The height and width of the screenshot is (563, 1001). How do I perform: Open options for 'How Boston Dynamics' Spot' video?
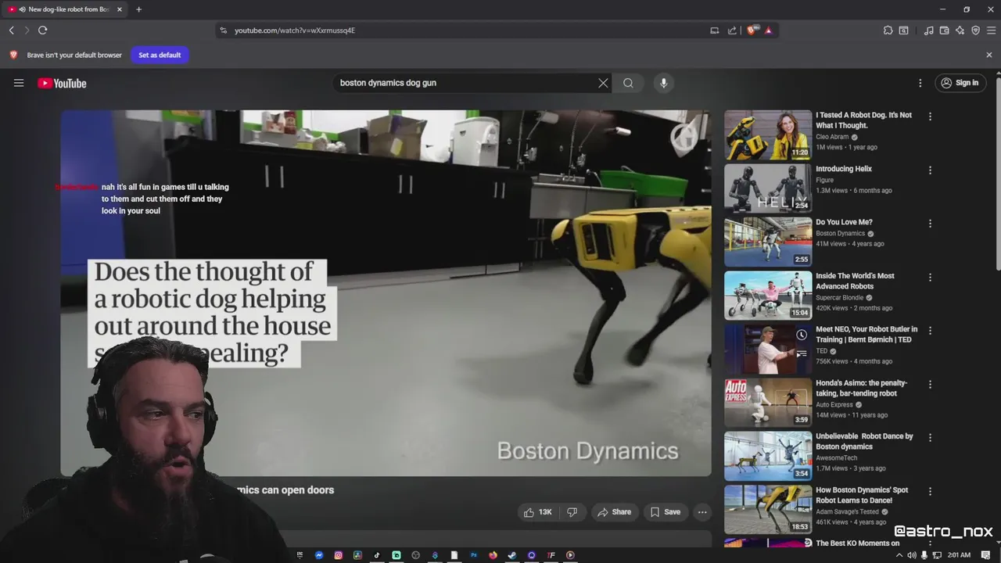930,491
